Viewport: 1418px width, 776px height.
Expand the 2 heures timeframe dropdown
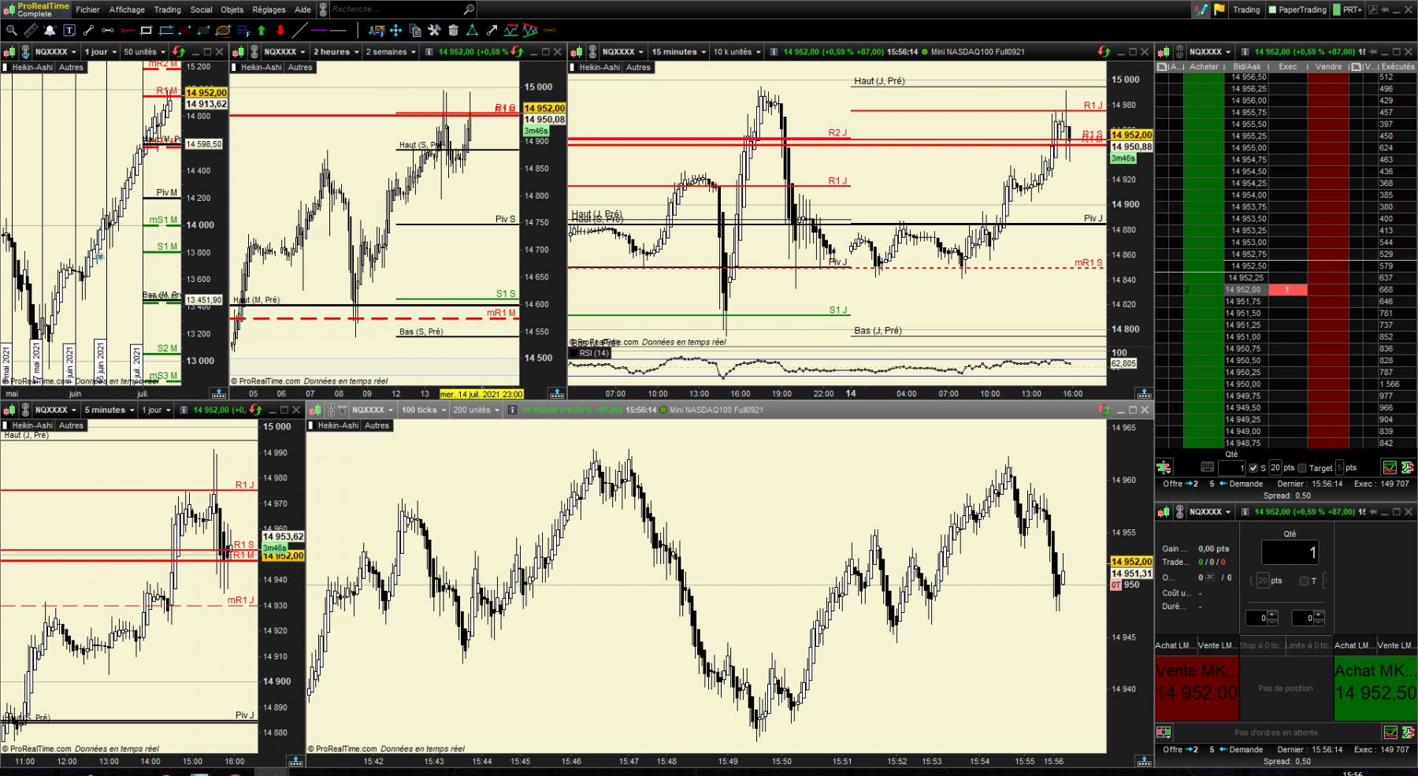(336, 52)
